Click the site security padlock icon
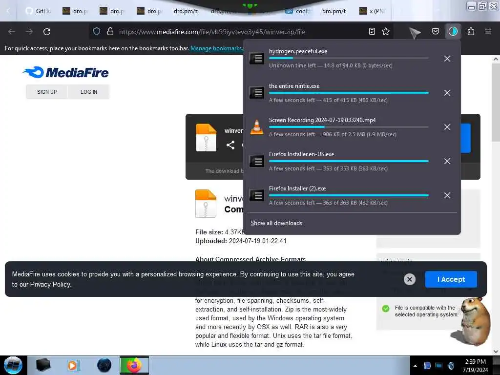 [110, 31]
